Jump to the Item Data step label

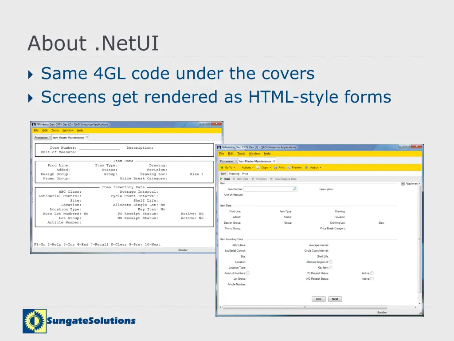pos(243,179)
